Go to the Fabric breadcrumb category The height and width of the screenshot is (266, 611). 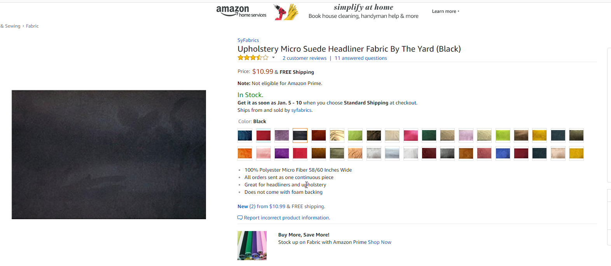[32, 26]
